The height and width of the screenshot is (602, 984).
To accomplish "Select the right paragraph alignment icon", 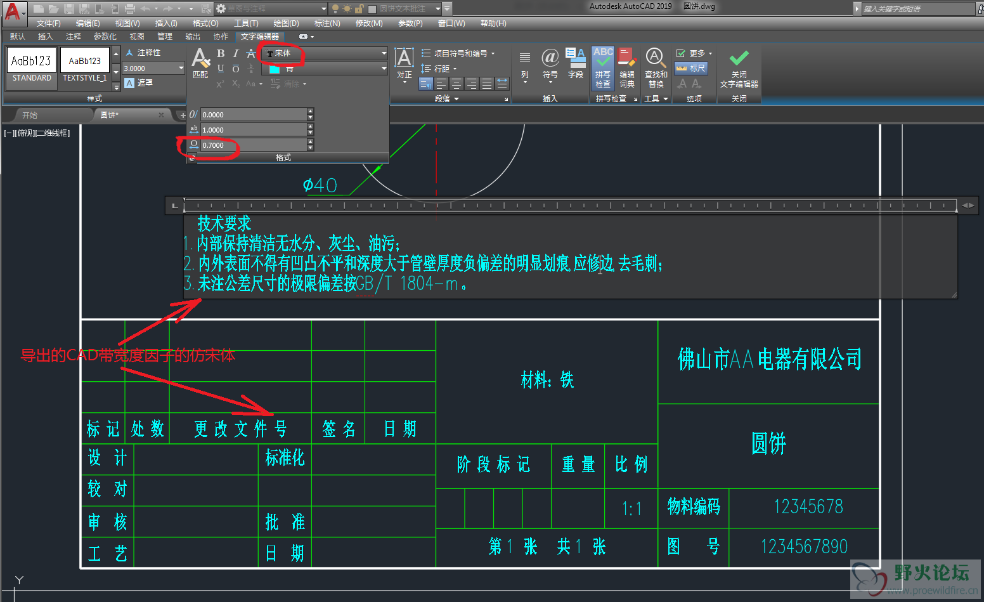I will [x=472, y=84].
